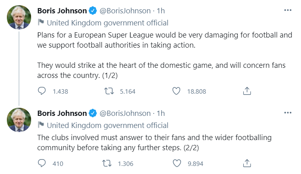Open Boris Johnson name link in second tweet
The height and width of the screenshot is (174, 301).
click(x=62, y=113)
